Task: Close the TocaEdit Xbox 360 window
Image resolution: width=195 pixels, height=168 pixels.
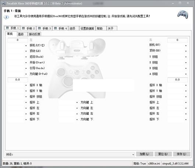Action: pos(188,3)
